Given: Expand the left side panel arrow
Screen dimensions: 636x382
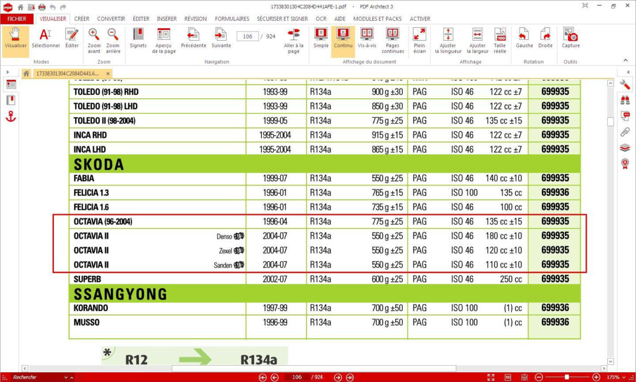Looking at the screenshot, I should pyautogui.click(x=8, y=72).
